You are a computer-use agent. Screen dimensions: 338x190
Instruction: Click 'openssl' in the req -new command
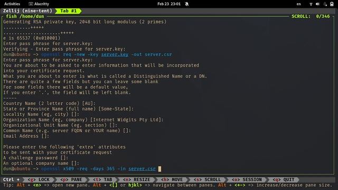pos(51,54)
